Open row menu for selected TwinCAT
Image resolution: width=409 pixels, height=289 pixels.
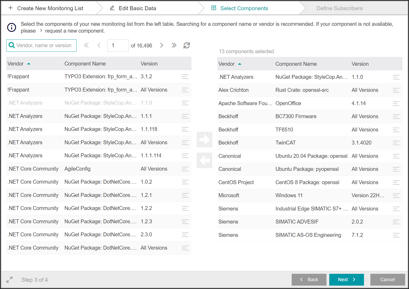pyautogui.click(x=396, y=143)
